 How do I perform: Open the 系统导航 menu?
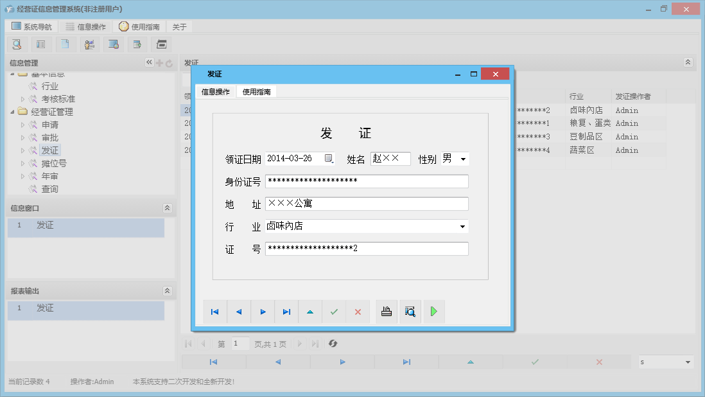[x=30, y=26]
